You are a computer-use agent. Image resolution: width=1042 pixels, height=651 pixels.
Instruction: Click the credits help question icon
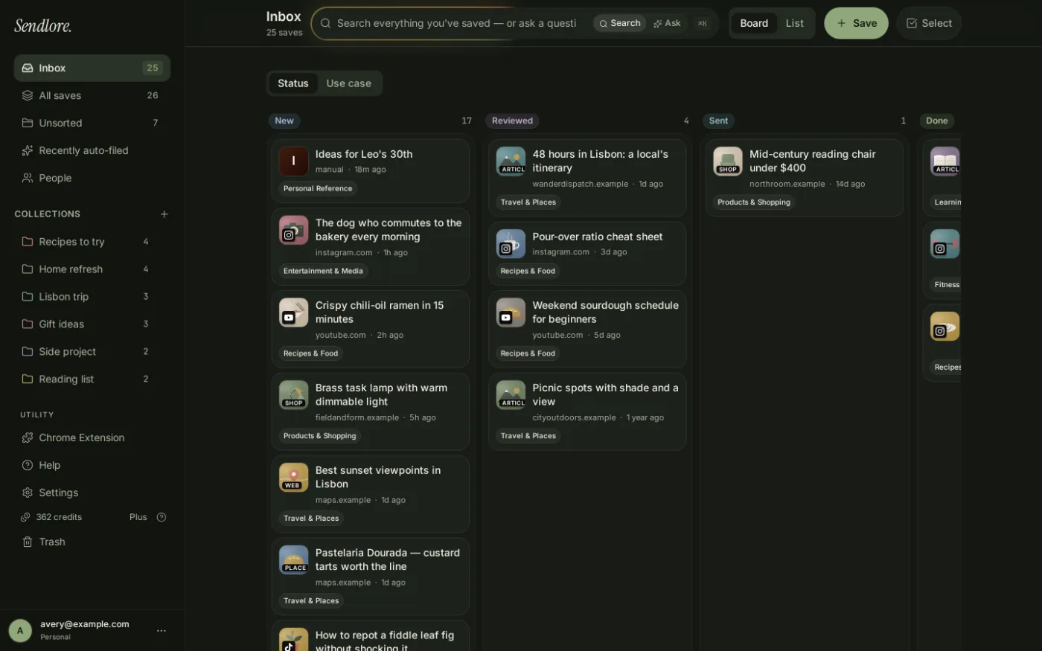pyautogui.click(x=162, y=517)
